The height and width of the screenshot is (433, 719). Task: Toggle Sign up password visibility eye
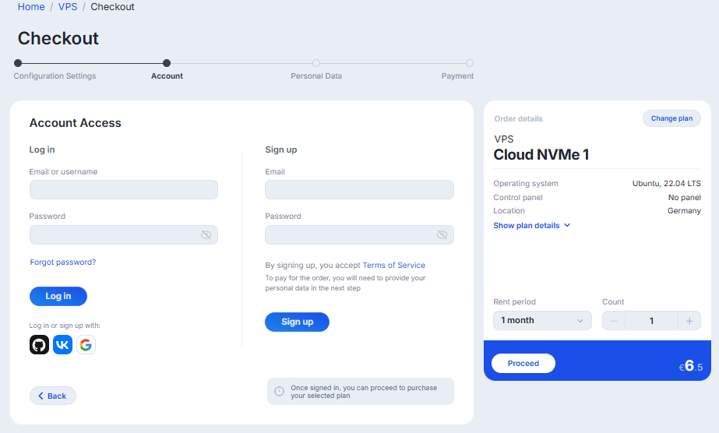click(x=442, y=235)
